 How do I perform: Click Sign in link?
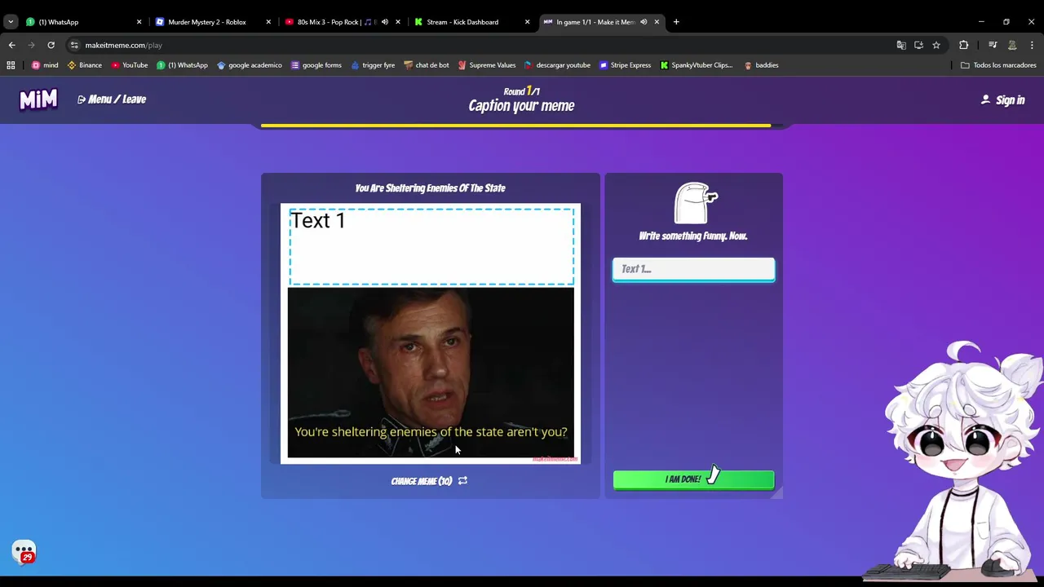(1002, 100)
